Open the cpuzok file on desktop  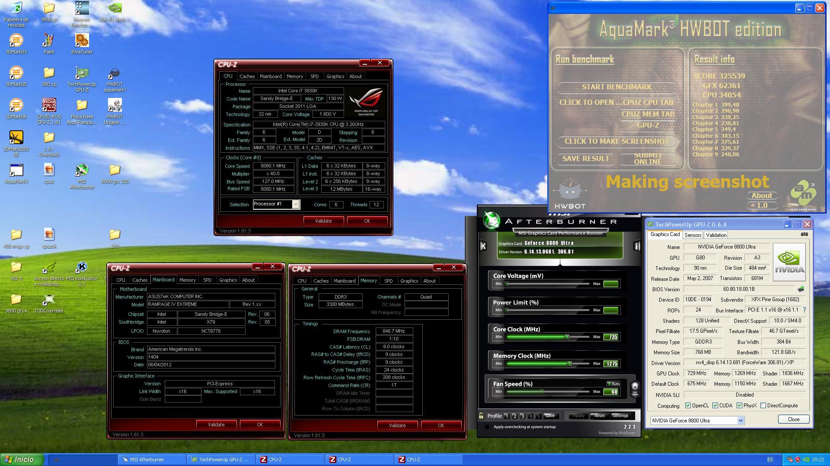coord(49,238)
